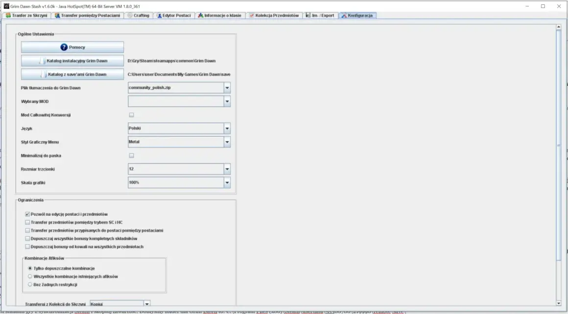Click the Kolekcja Przedmiotów tab icon
Image resolution: width=568 pixels, height=314 pixels.
coord(251,16)
